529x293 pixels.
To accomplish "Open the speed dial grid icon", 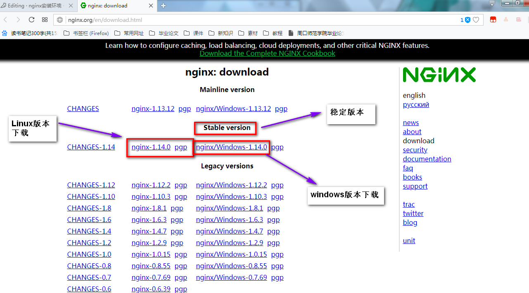I will click(45, 20).
